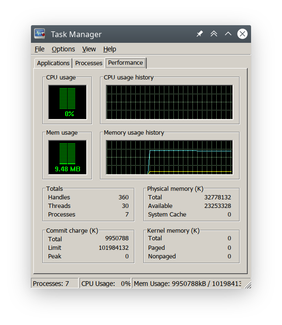Select the Performance tab
The image size is (282, 325).
(126, 63)
